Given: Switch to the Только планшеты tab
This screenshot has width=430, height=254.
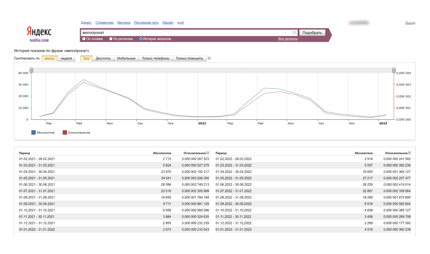Looking at the screenshot, I should (x=189, y=58).
